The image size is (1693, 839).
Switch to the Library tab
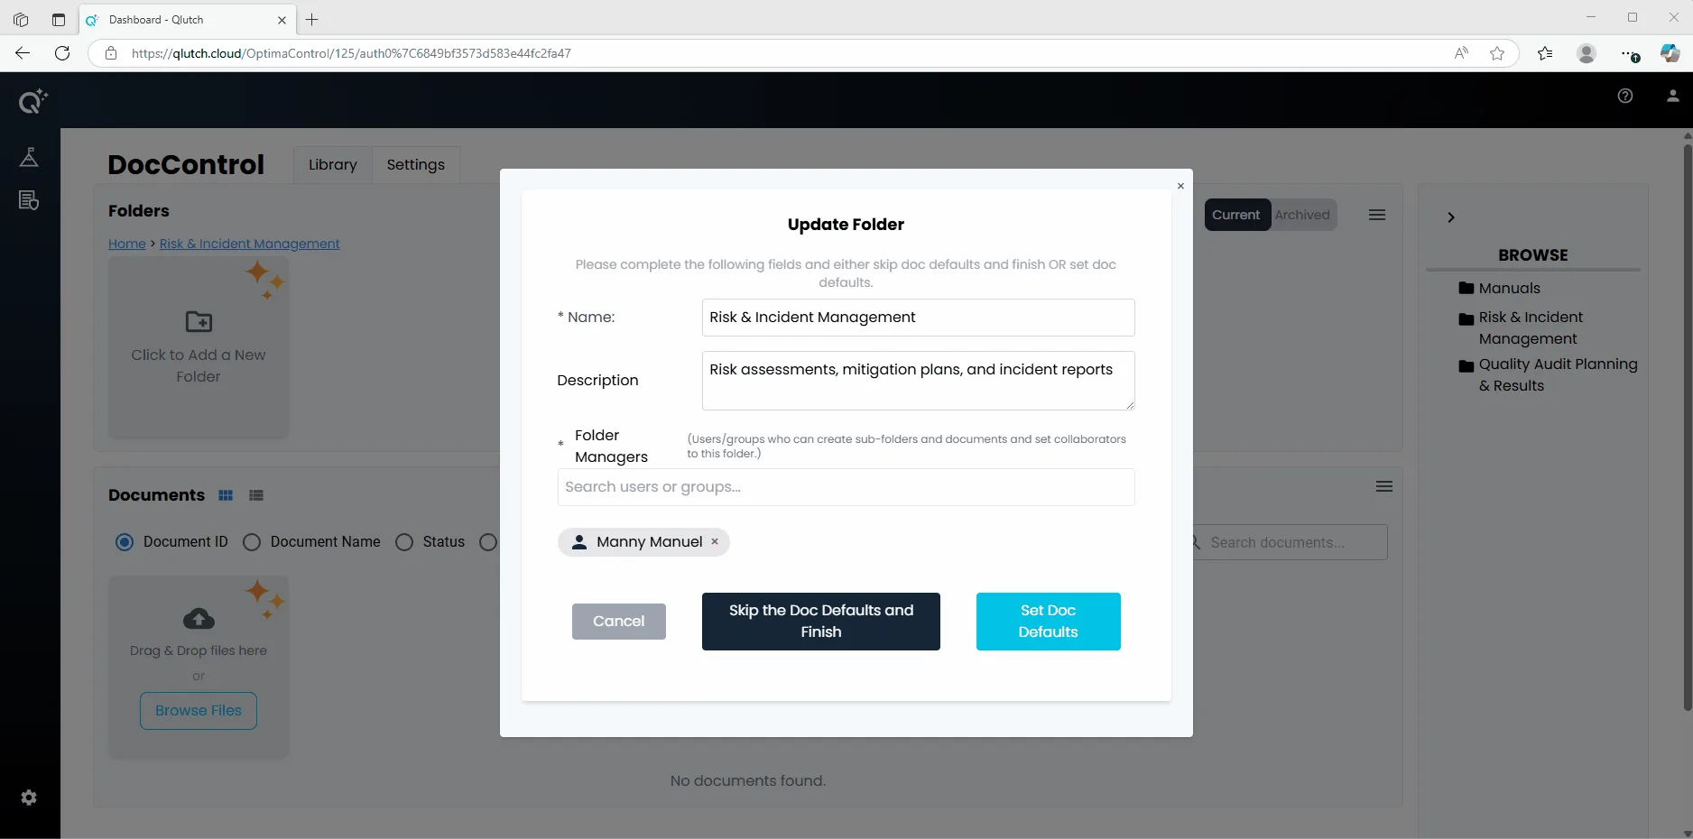coord(333,164)
